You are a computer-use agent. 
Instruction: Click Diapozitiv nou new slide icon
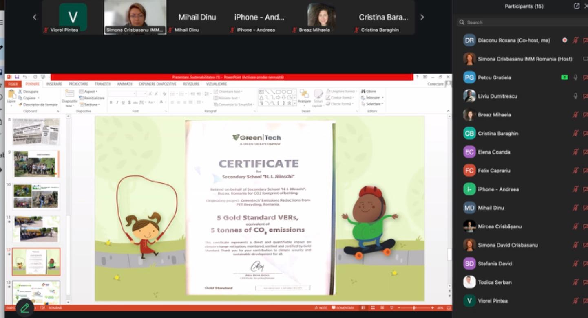point(69,96)
